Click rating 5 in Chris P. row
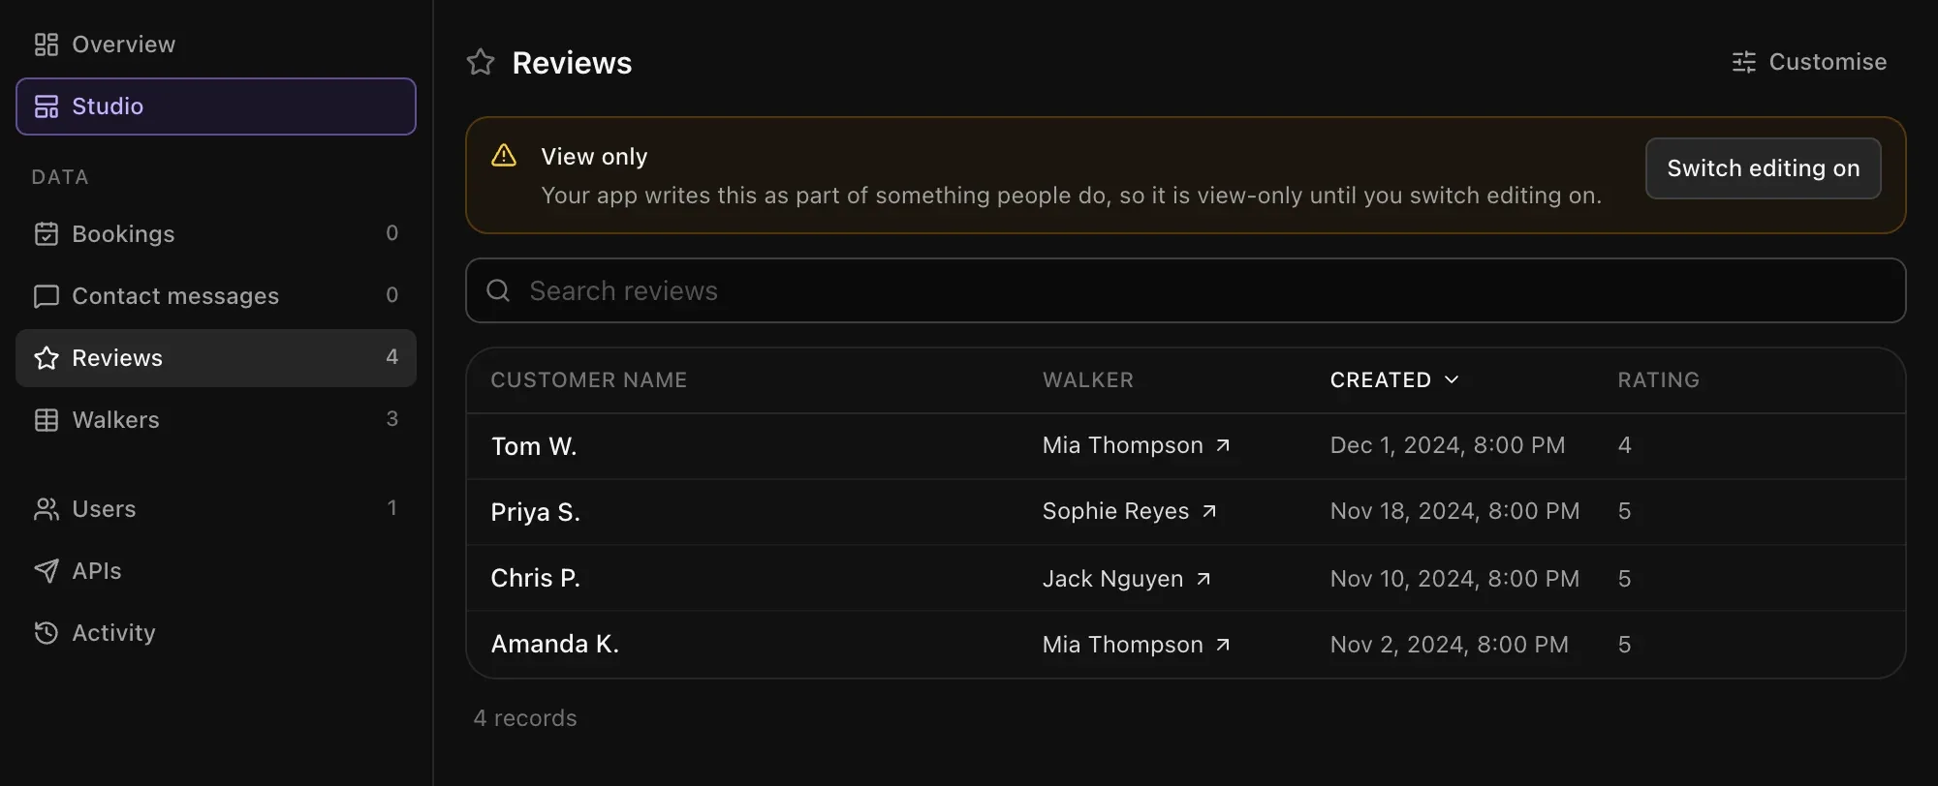The width and height of the screenshot is (1938, 786). tap(1625, 579)
